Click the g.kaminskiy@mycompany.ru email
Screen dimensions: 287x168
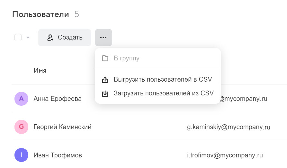pyautogui.click(x=229, y=127)
